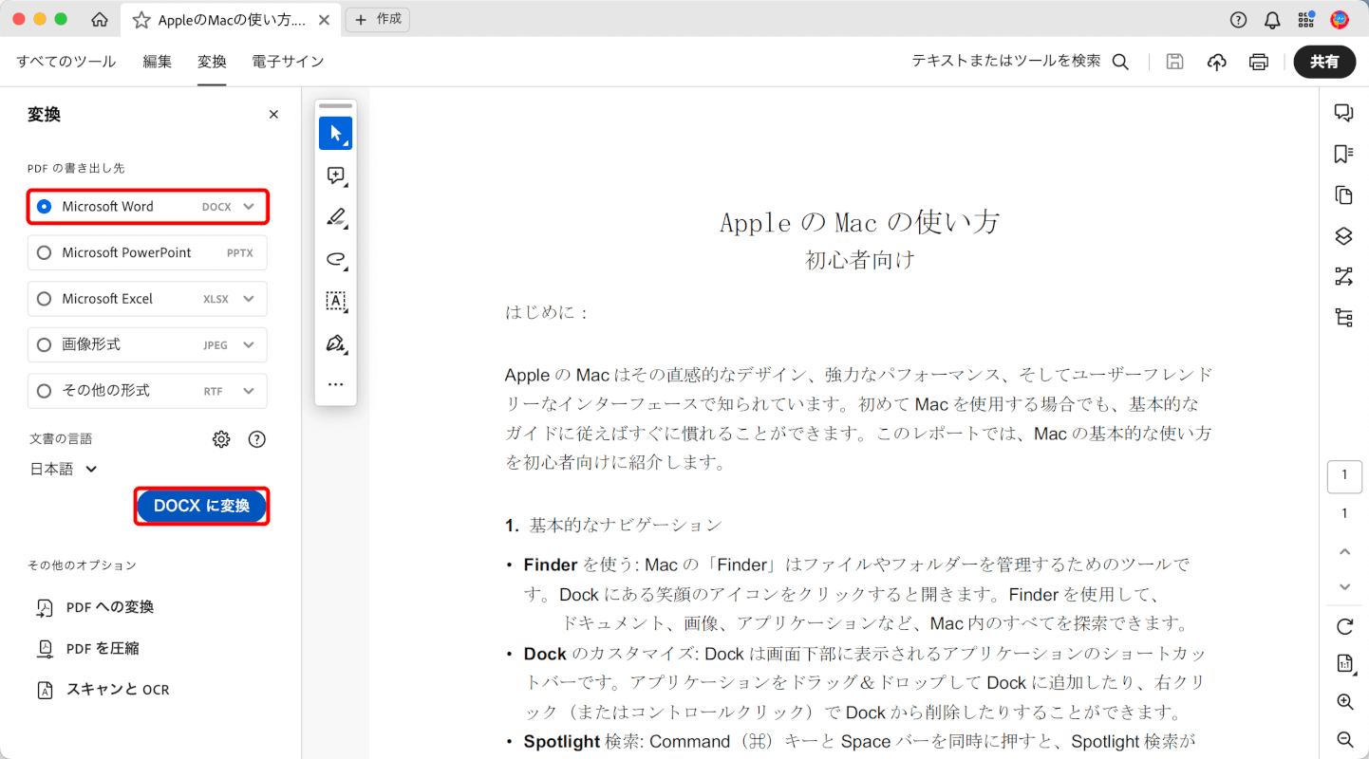
Task: Upload file with the cloud icon
Action: click(x=1217, y=62)
